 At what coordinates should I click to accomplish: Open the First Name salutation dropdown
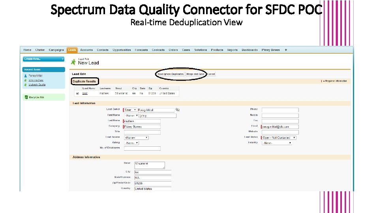click(131, 116)
